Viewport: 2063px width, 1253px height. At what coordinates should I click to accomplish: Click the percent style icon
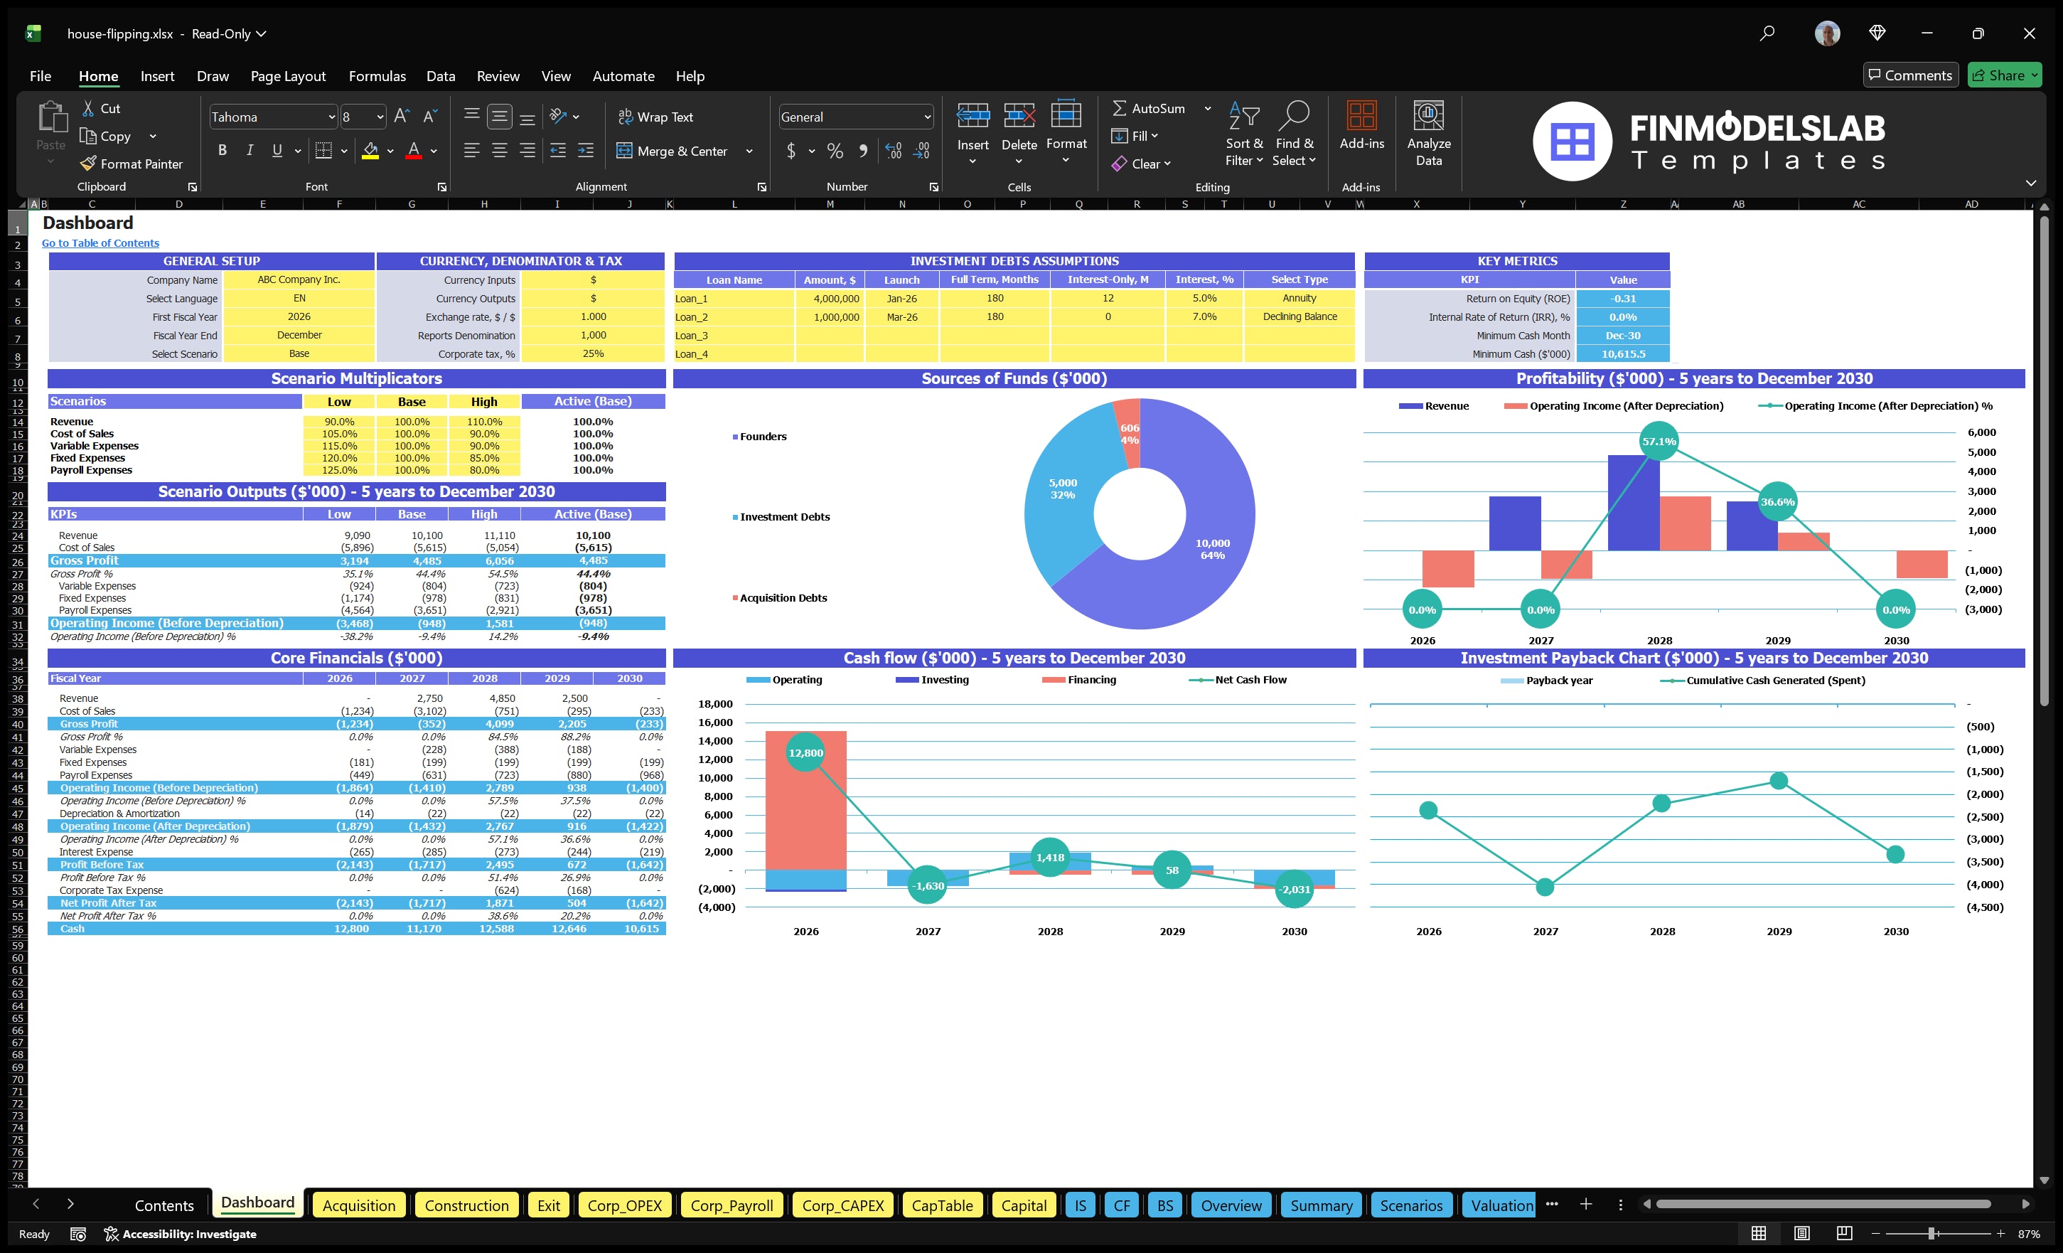tap(835, 151)
